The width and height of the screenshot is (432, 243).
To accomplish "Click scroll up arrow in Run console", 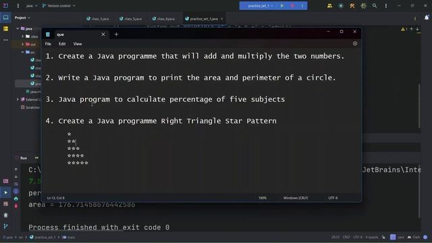I will tap(16, 169).
